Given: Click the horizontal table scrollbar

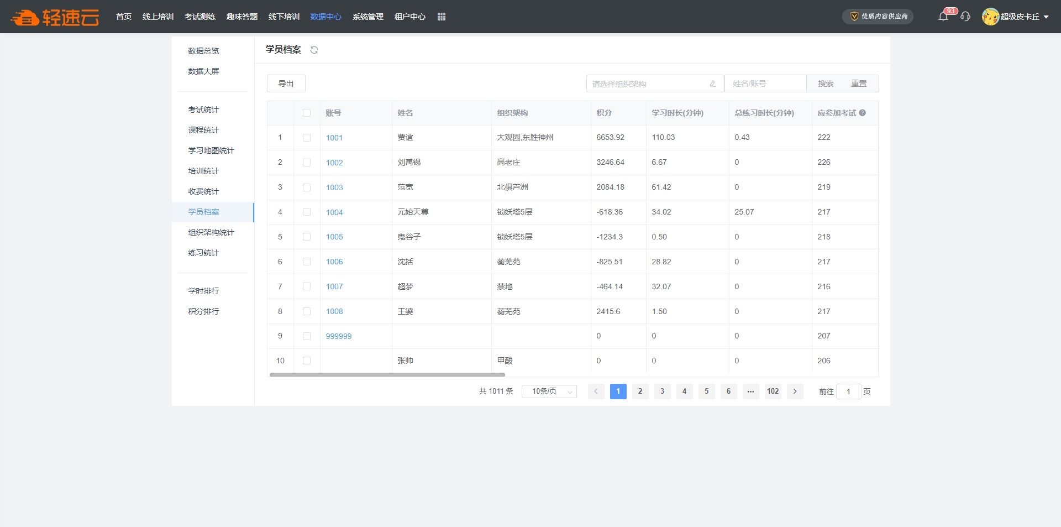Looking at the screenshot, I should (x=387, y=375).
